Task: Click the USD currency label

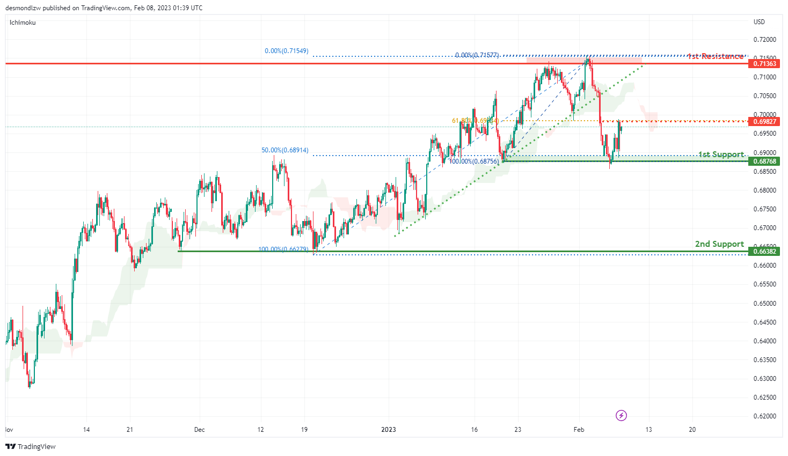Action: [759, 22]
